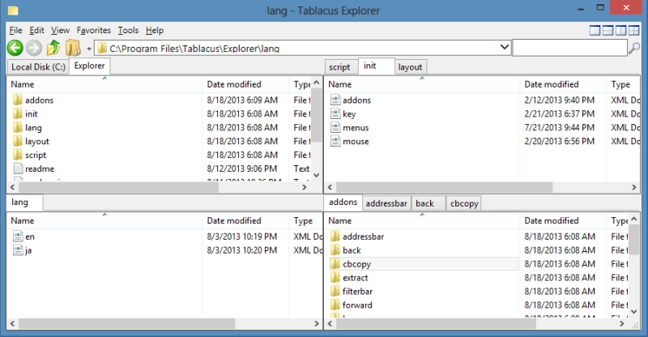The width and height of the screenshot is (648, 337).
Task: Switch to the addressbar tab
Action: coord(386,203)
